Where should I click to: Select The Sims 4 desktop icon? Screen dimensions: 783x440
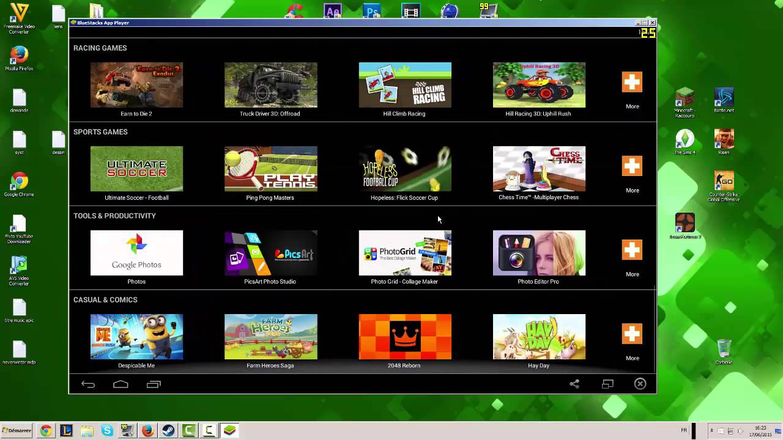685,142
